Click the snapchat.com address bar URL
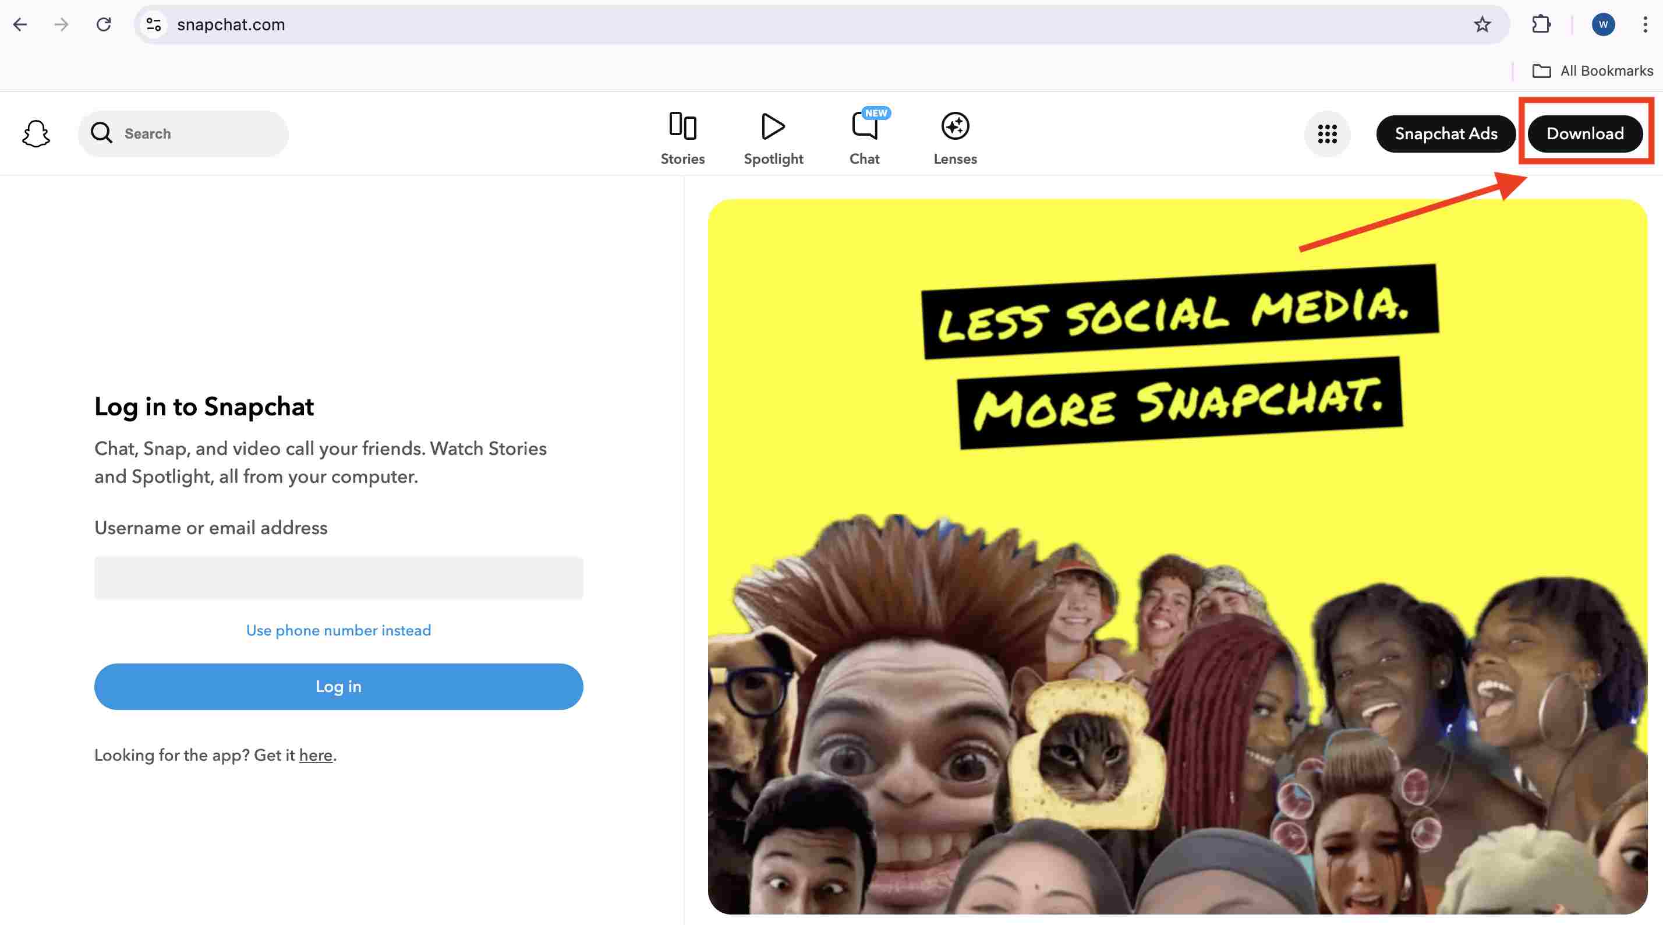This screenshot has height=925, width=1663. pos(231,24)
